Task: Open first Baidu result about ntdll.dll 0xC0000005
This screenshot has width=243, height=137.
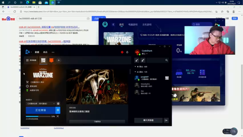Action: [x=49, y=27]
